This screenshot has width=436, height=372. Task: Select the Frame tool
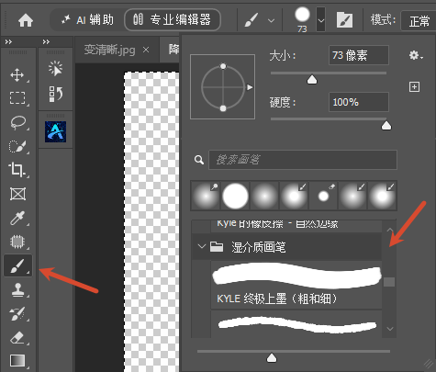tap(17, 194)
